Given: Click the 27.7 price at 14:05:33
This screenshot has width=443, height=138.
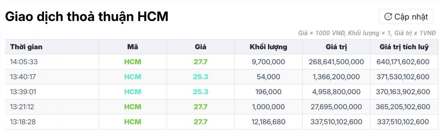Looking at the screenshot, I should (200, 62).
